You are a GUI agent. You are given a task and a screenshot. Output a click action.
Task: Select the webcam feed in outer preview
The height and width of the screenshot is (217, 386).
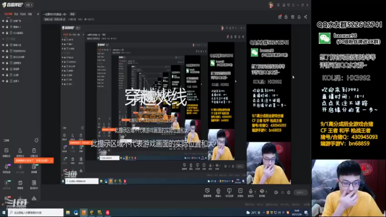[269, 163]
